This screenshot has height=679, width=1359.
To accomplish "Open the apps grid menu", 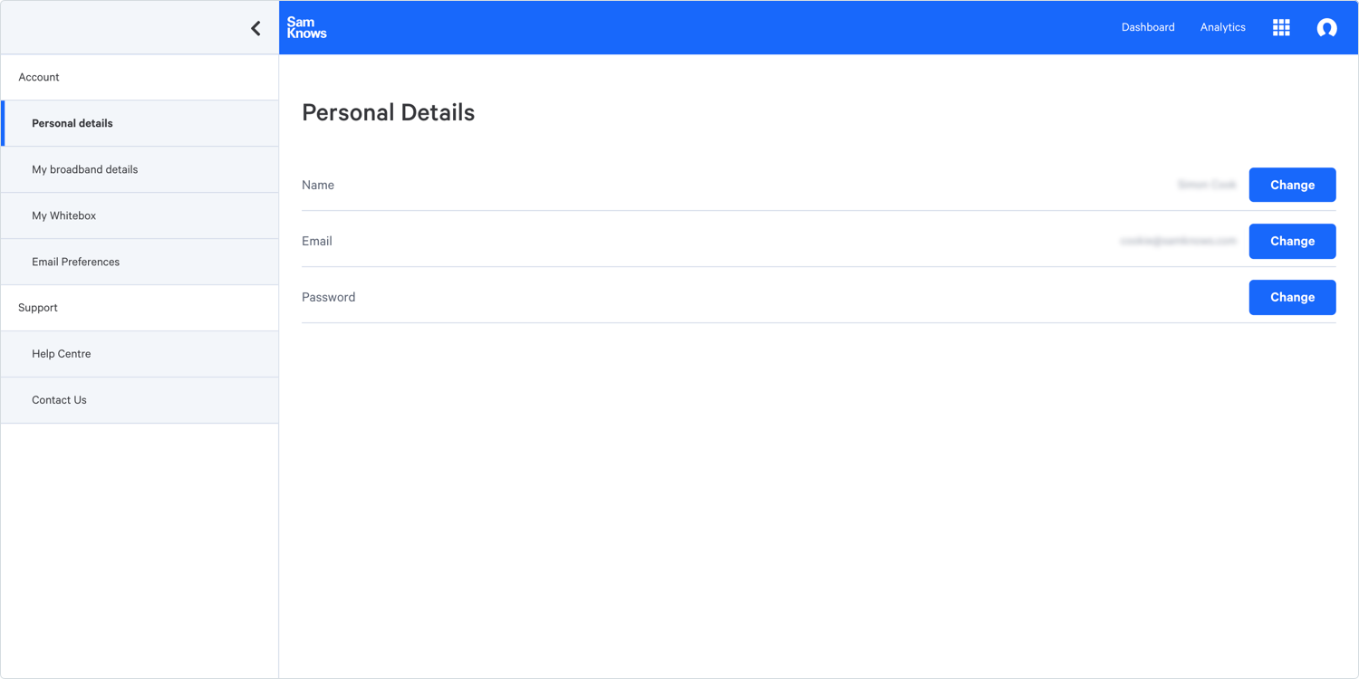I will click(1281, 28).
